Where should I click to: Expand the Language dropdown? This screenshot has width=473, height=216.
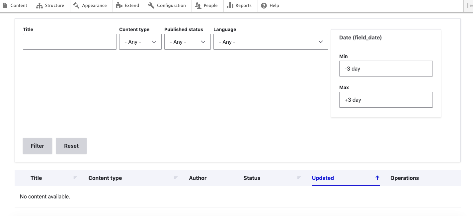271,42
